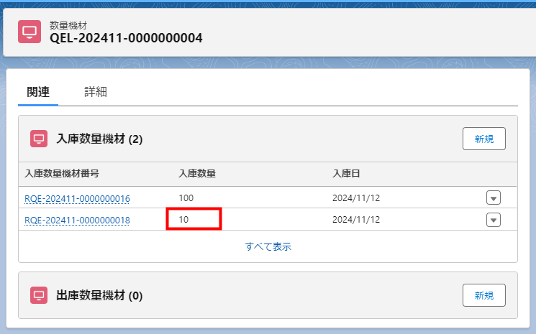Click the 数量機材 record icon in header
Viewport: 536px width, 334px height.
coord(29,32)
